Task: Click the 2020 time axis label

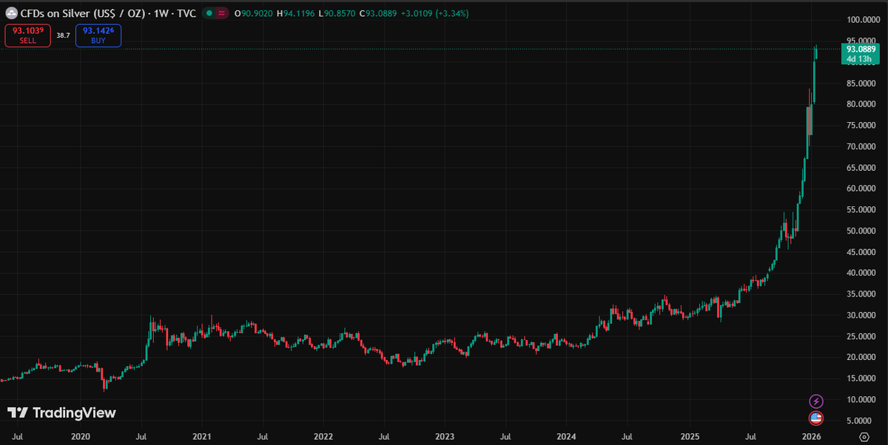Action: [x=79, y=437]
